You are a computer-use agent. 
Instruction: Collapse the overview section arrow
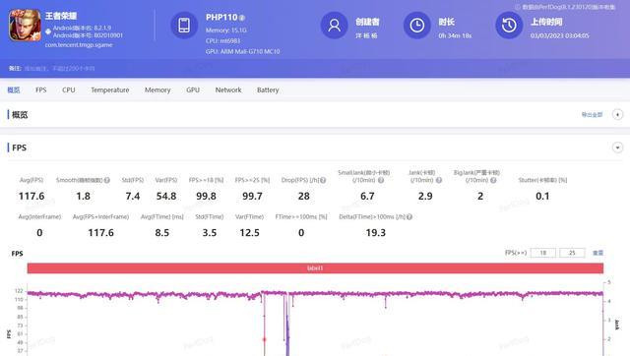click(x=617, y=115)
